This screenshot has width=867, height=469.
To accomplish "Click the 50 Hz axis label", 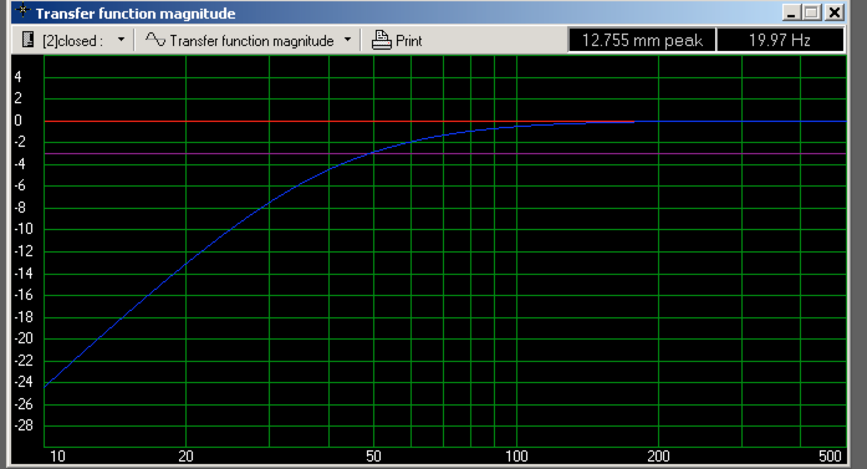I will tap(374, 457).
